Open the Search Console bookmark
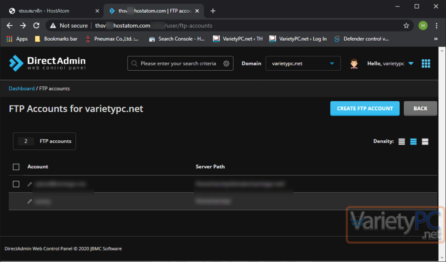Viewport: 446px width, 262px height. point(177,39)
